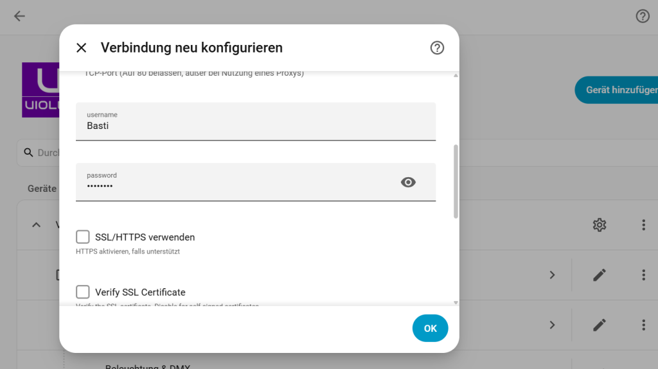Enable SSL/HTTPS verwenden checkbox
This screenshot has height=369, width=658.
pyautogui.click(x=83, y=237)
